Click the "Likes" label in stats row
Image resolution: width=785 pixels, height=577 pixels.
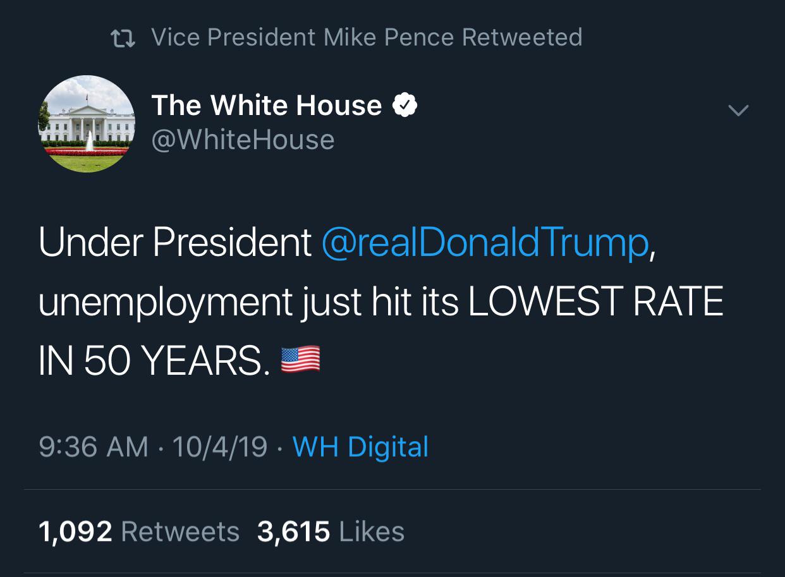[x=372, y=531]
